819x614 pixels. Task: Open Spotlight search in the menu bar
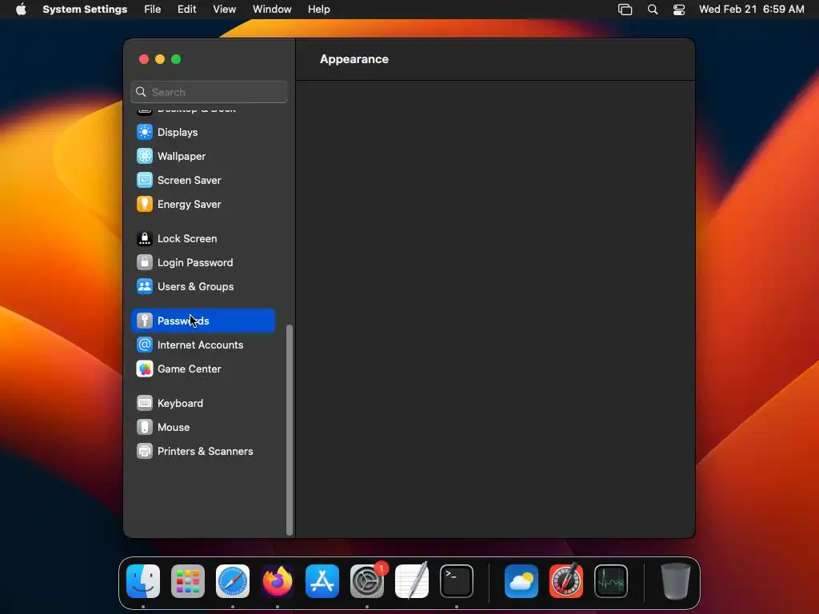[653, 10]
